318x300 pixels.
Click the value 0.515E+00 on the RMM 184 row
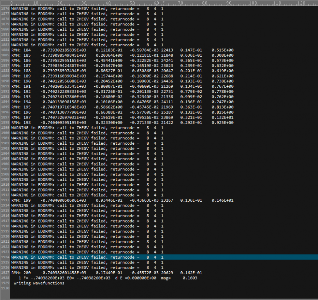(x=223, y=50)
